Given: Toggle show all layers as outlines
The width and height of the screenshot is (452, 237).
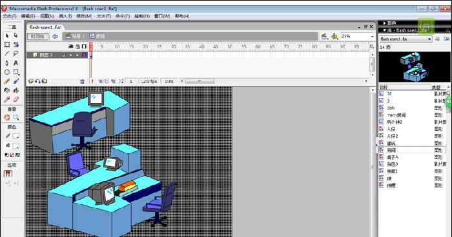Looking at the screenshot, I should (84, 46).
